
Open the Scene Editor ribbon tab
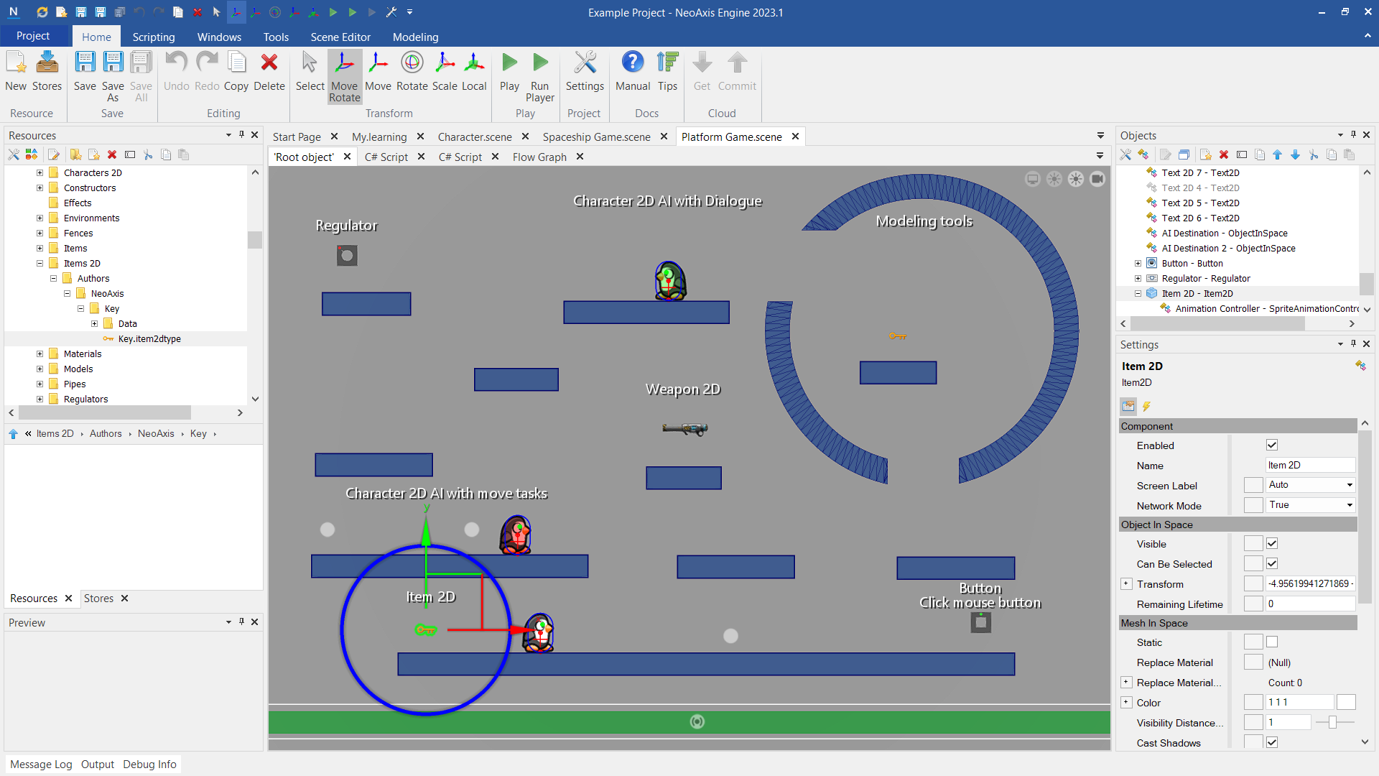340,37
